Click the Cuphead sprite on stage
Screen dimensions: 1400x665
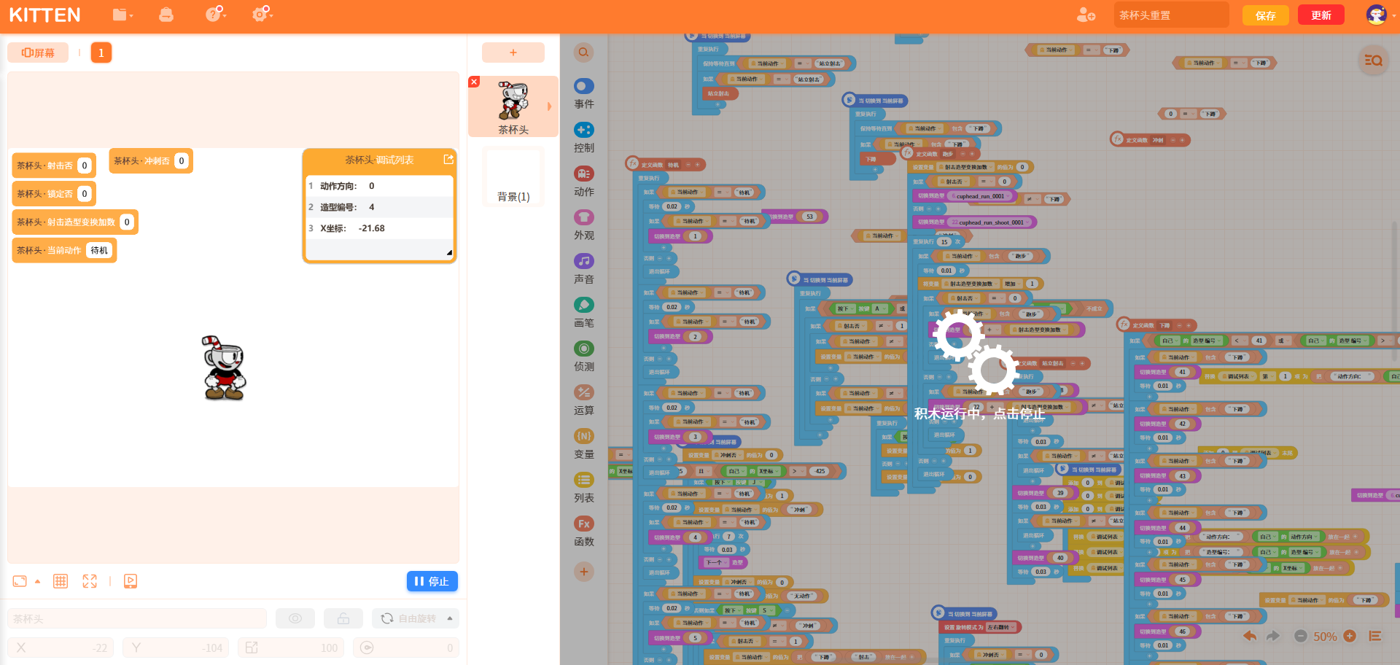click(x=224, y=368)
